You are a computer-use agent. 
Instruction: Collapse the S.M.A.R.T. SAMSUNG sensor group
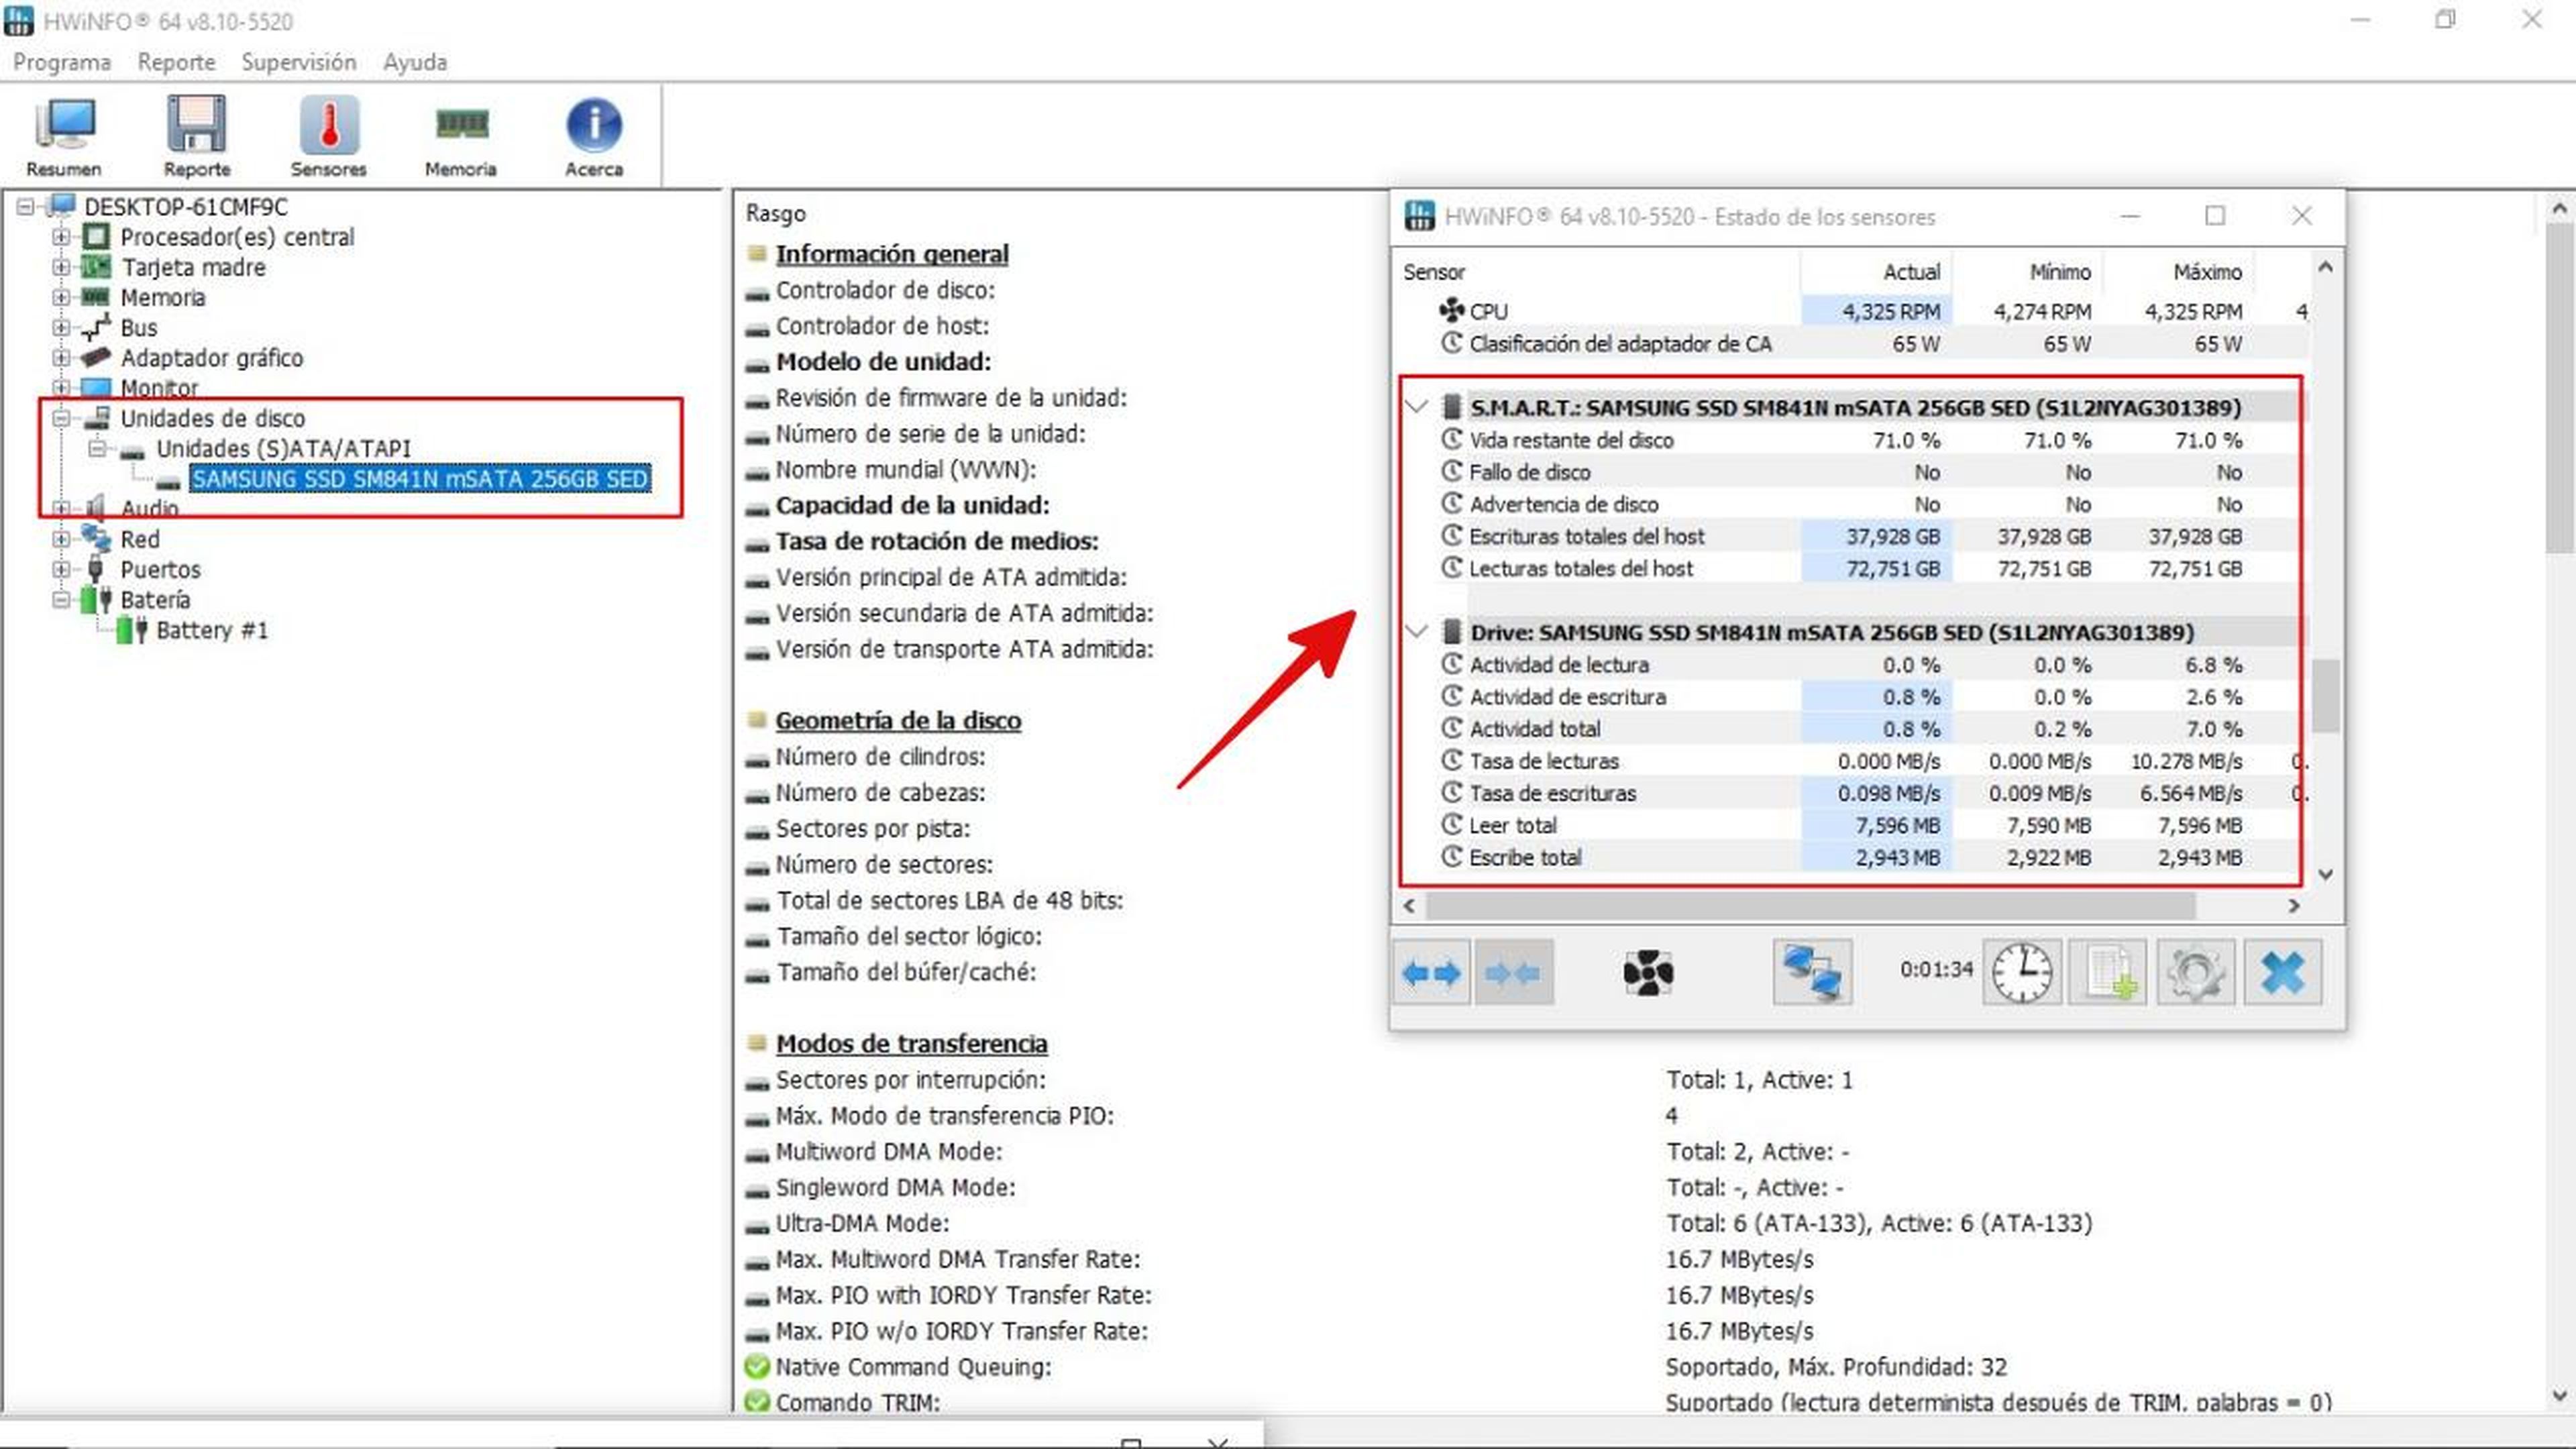pos(1416,407)
